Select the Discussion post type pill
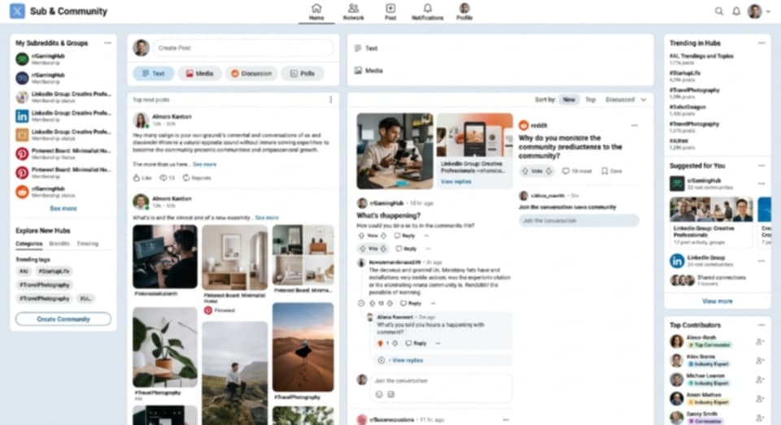Image resolution: width=781 pixels, height=425 pixels. [x=251, y=73]
